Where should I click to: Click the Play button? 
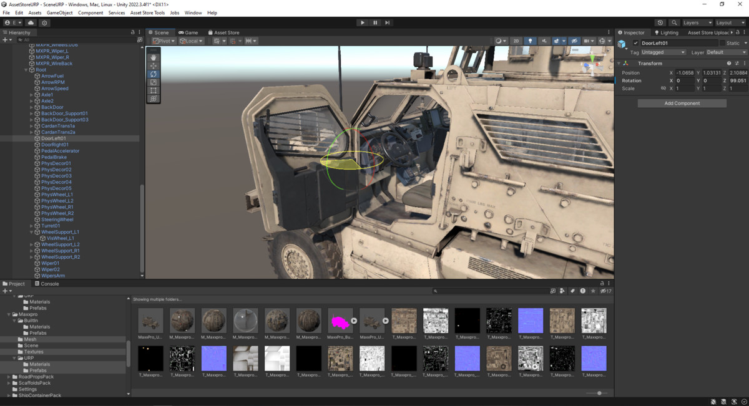362,22
